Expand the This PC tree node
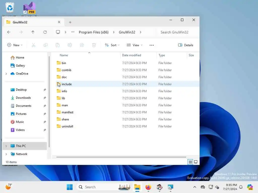This screenshot has width=258, height=193. 6,146
